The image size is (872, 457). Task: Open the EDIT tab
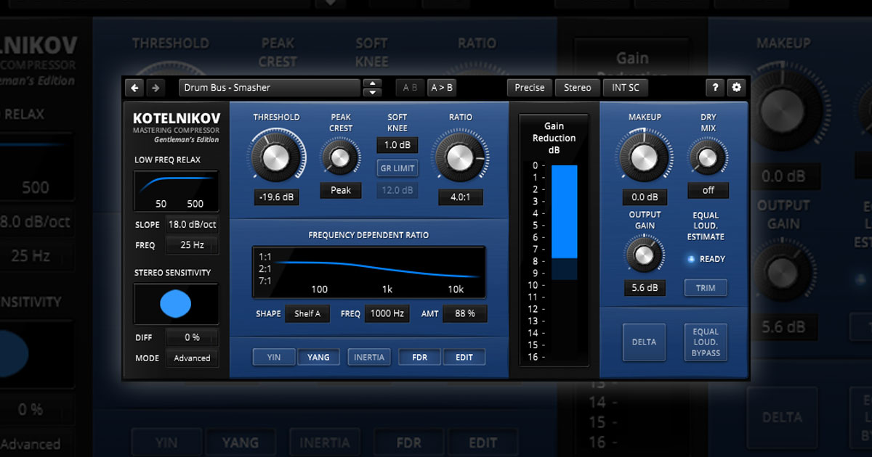click(464, 357)
